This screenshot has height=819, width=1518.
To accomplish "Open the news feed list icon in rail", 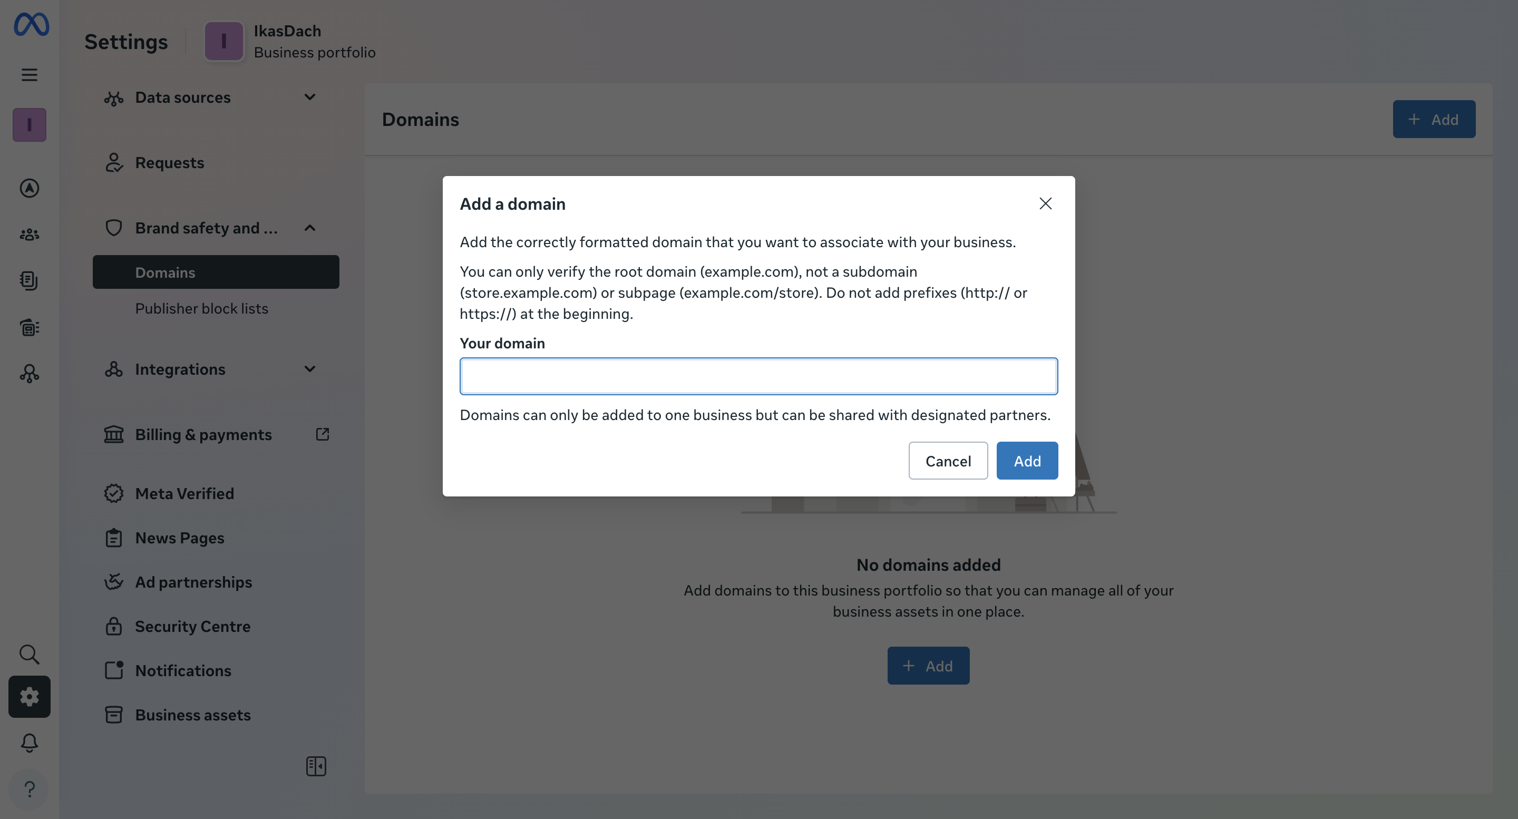I will pos(30,327).
